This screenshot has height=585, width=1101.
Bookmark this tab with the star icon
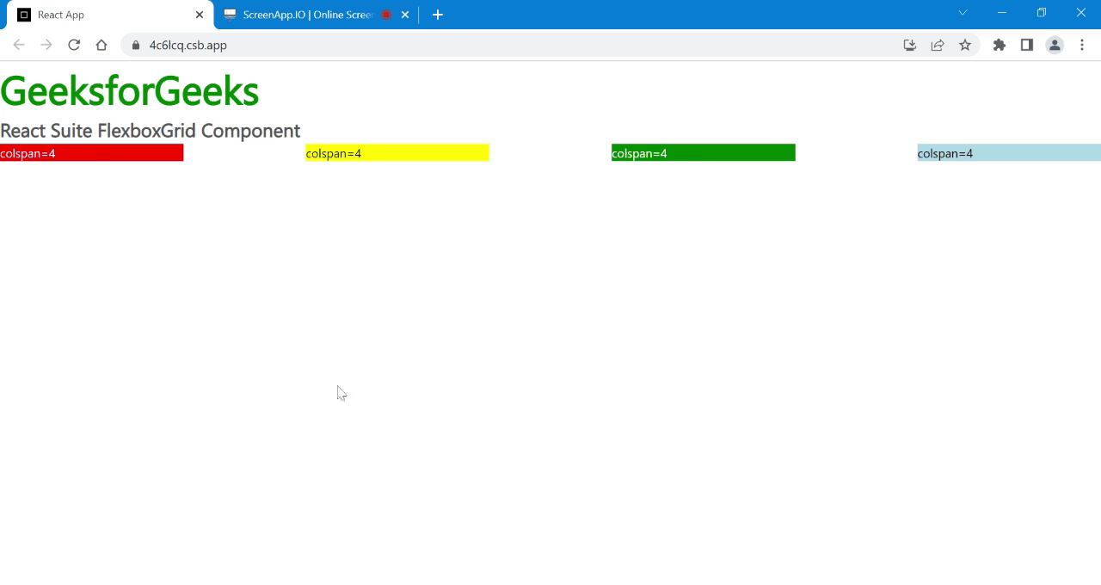(x=965, y=45)
